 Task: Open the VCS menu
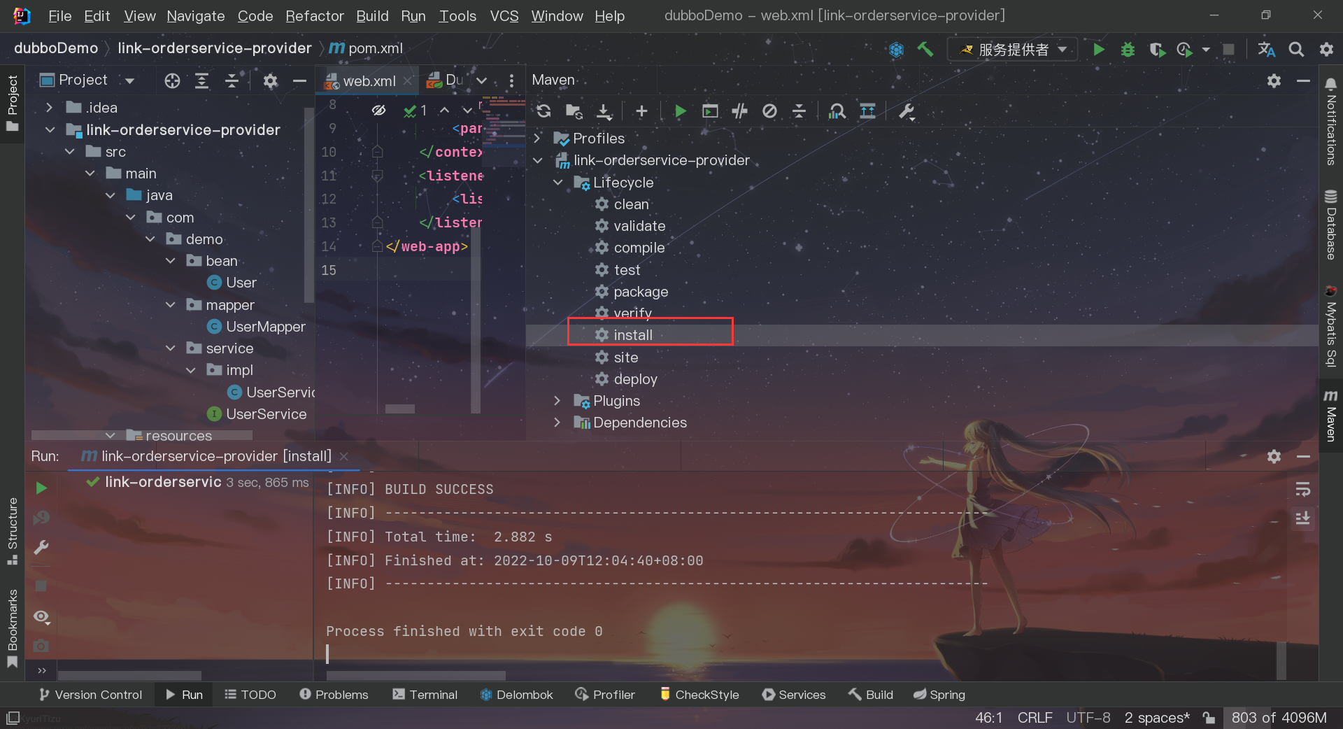pyautogui.click(x=504, y=15)
